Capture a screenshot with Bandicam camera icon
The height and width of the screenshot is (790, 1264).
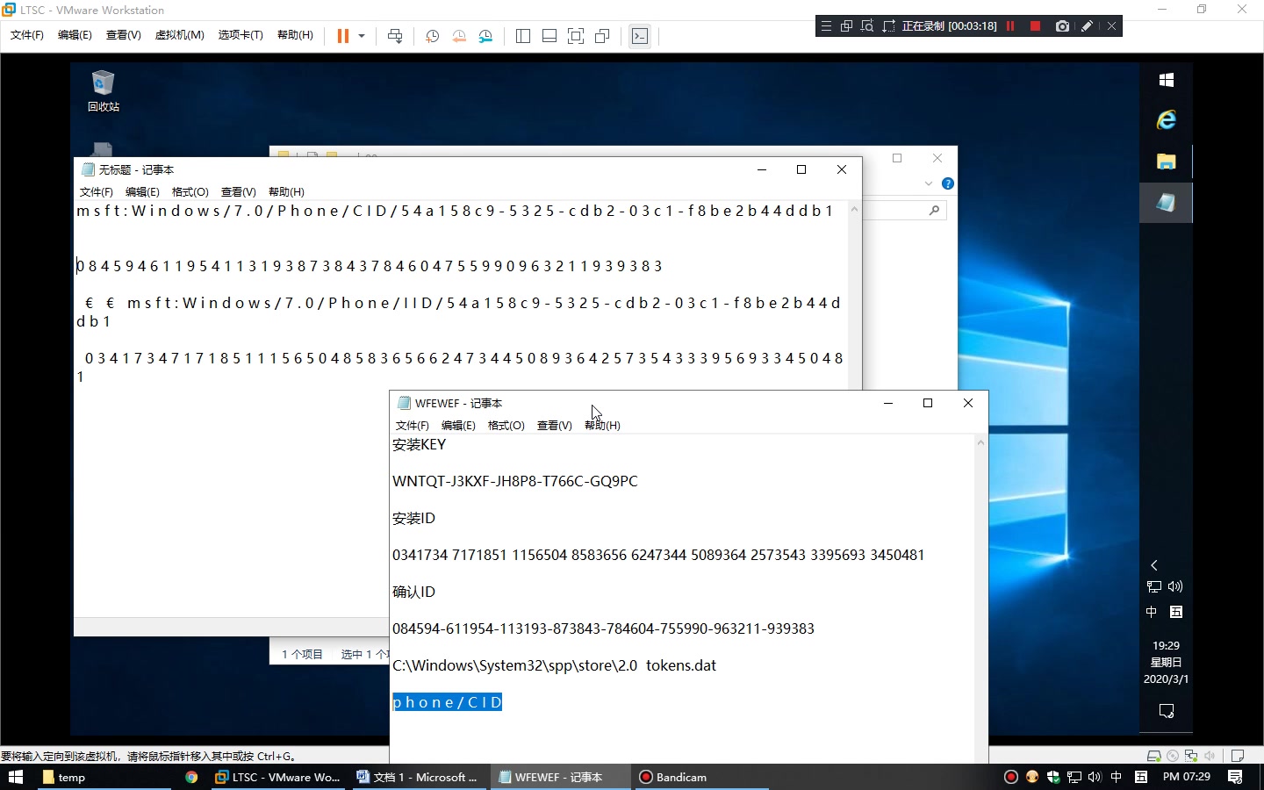[1062, 25]
